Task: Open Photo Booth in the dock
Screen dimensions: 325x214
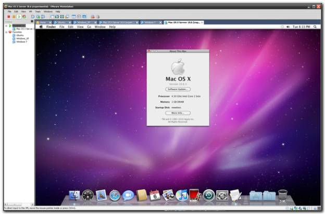Action: [195, 195]
